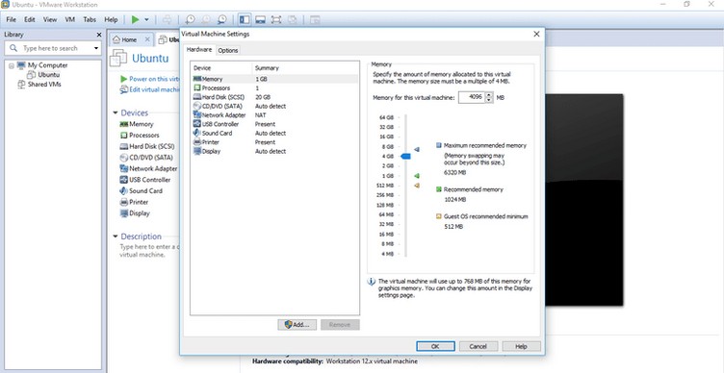Screen dimensions: 724x373
Task: Open the Manage Snapshots toolbar icon
Action: pyautogui.click(x=222, y=19)
